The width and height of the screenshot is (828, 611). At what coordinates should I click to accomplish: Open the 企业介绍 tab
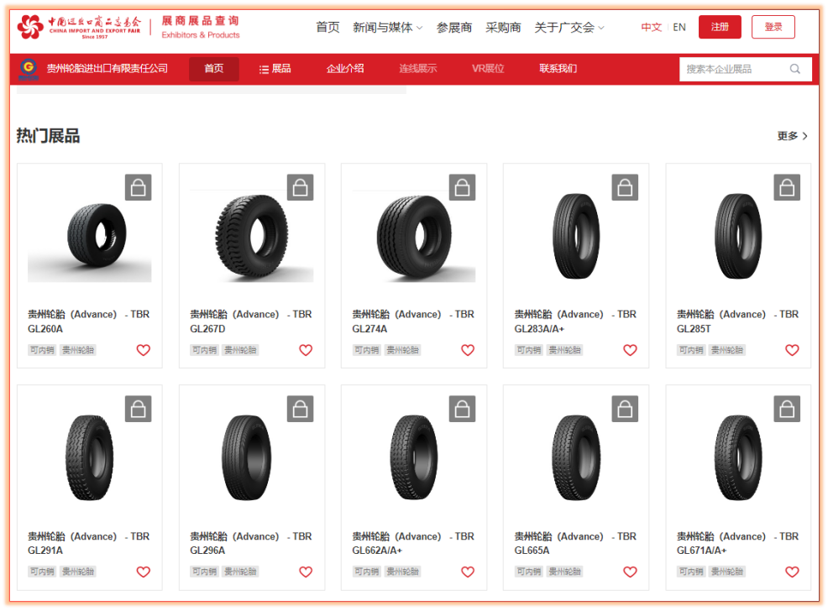click(345, 69)
